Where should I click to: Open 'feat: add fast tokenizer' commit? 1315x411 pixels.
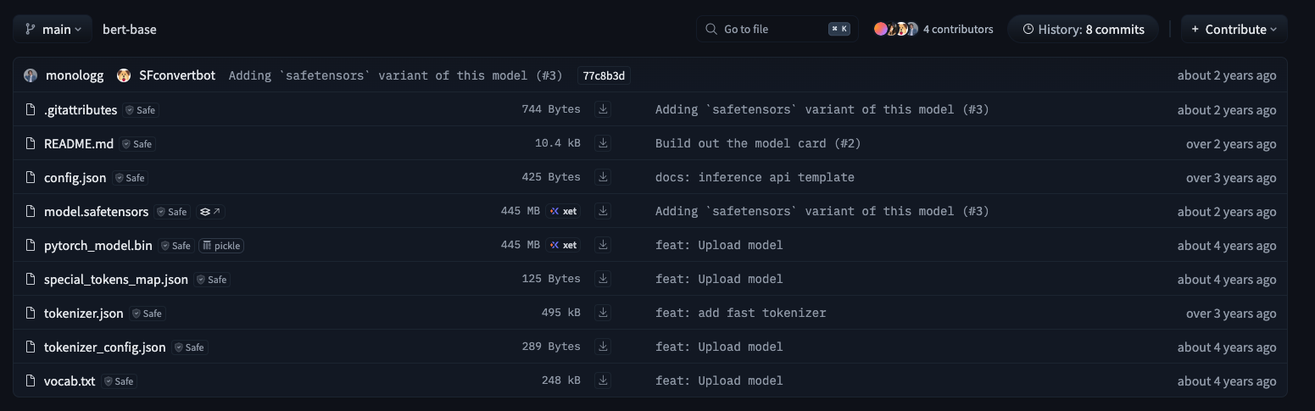(740, 313)
